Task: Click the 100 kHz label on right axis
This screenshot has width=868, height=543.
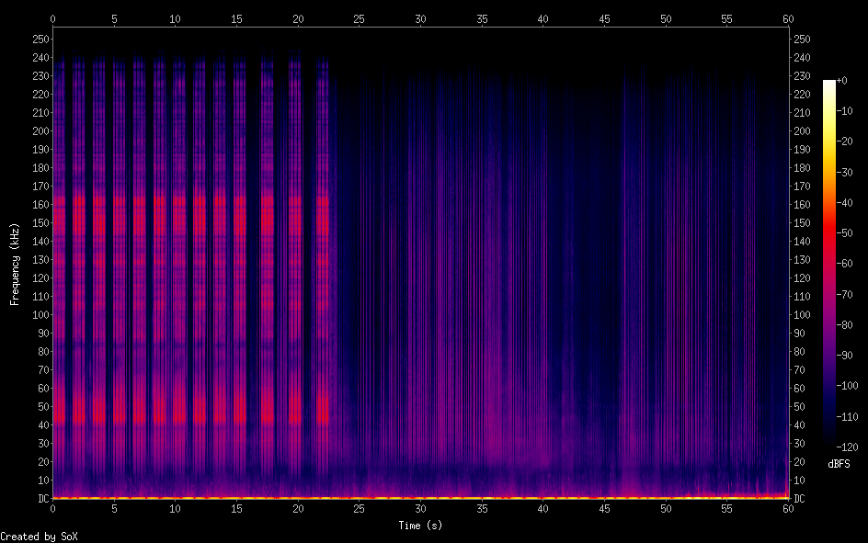Action: pyautogui.click(x=802, y=315)
